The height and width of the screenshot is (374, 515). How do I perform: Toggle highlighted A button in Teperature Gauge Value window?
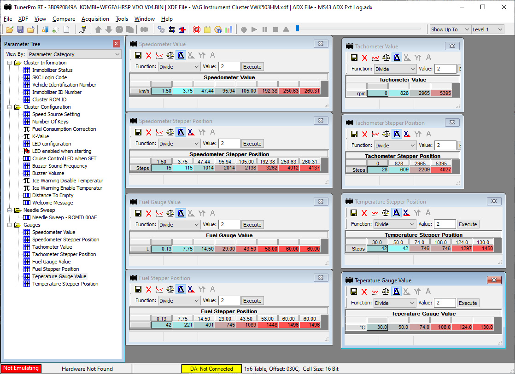coord(397,292)
